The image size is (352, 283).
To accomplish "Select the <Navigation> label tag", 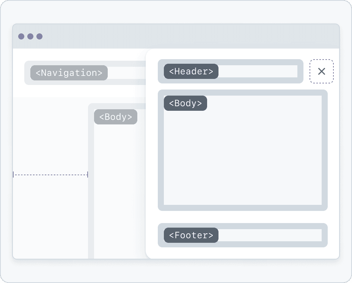I will coord(69,73).
